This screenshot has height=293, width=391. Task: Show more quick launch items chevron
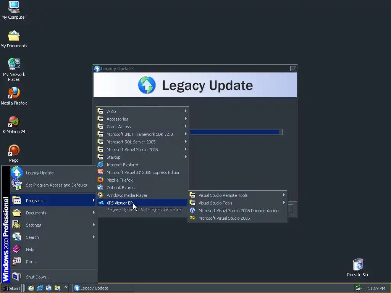(x=66, y=287)
